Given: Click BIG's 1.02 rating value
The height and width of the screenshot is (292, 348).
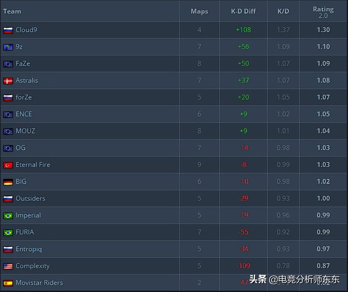Looking at the screenshot, I should coord(323,181).
